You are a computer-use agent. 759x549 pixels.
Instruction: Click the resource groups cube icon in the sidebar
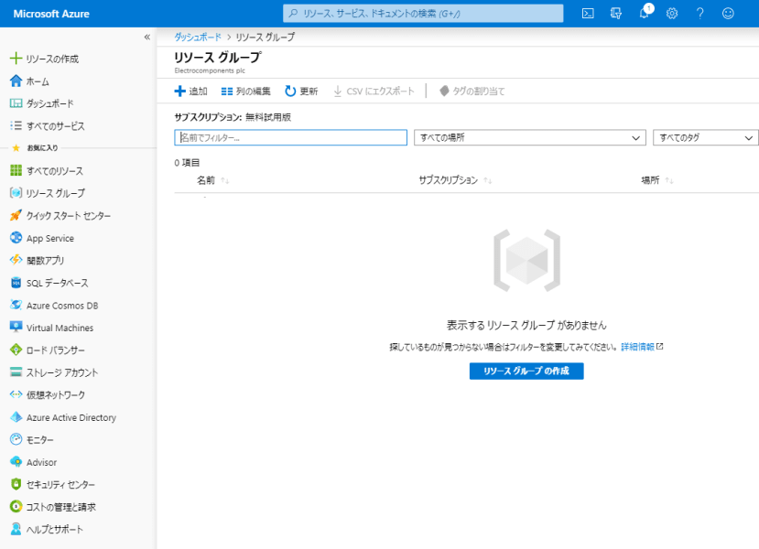click(16, 193)
